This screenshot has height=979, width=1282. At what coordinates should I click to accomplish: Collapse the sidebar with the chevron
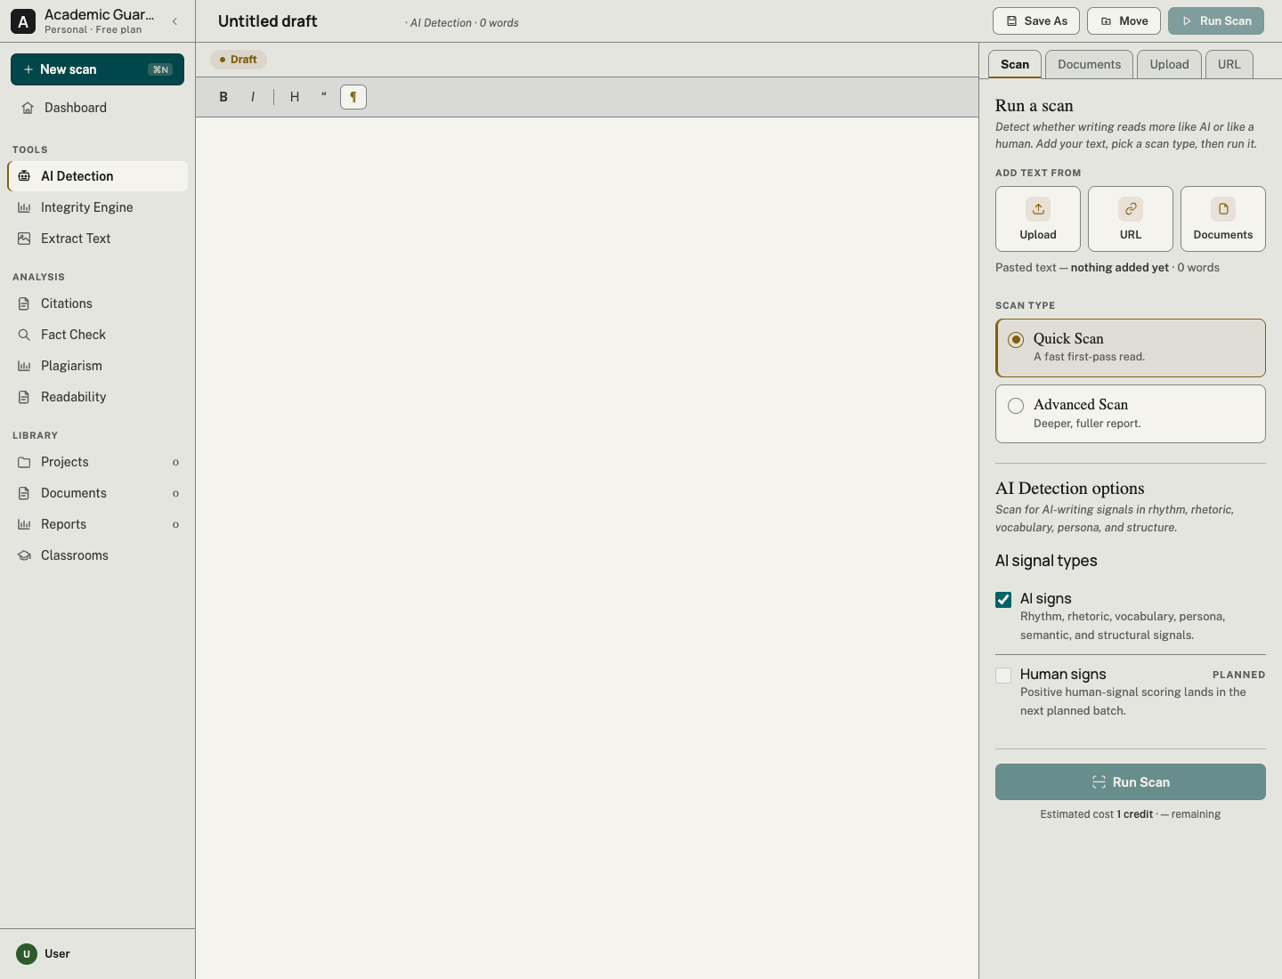pyautogui.click(x=174, y=21)
